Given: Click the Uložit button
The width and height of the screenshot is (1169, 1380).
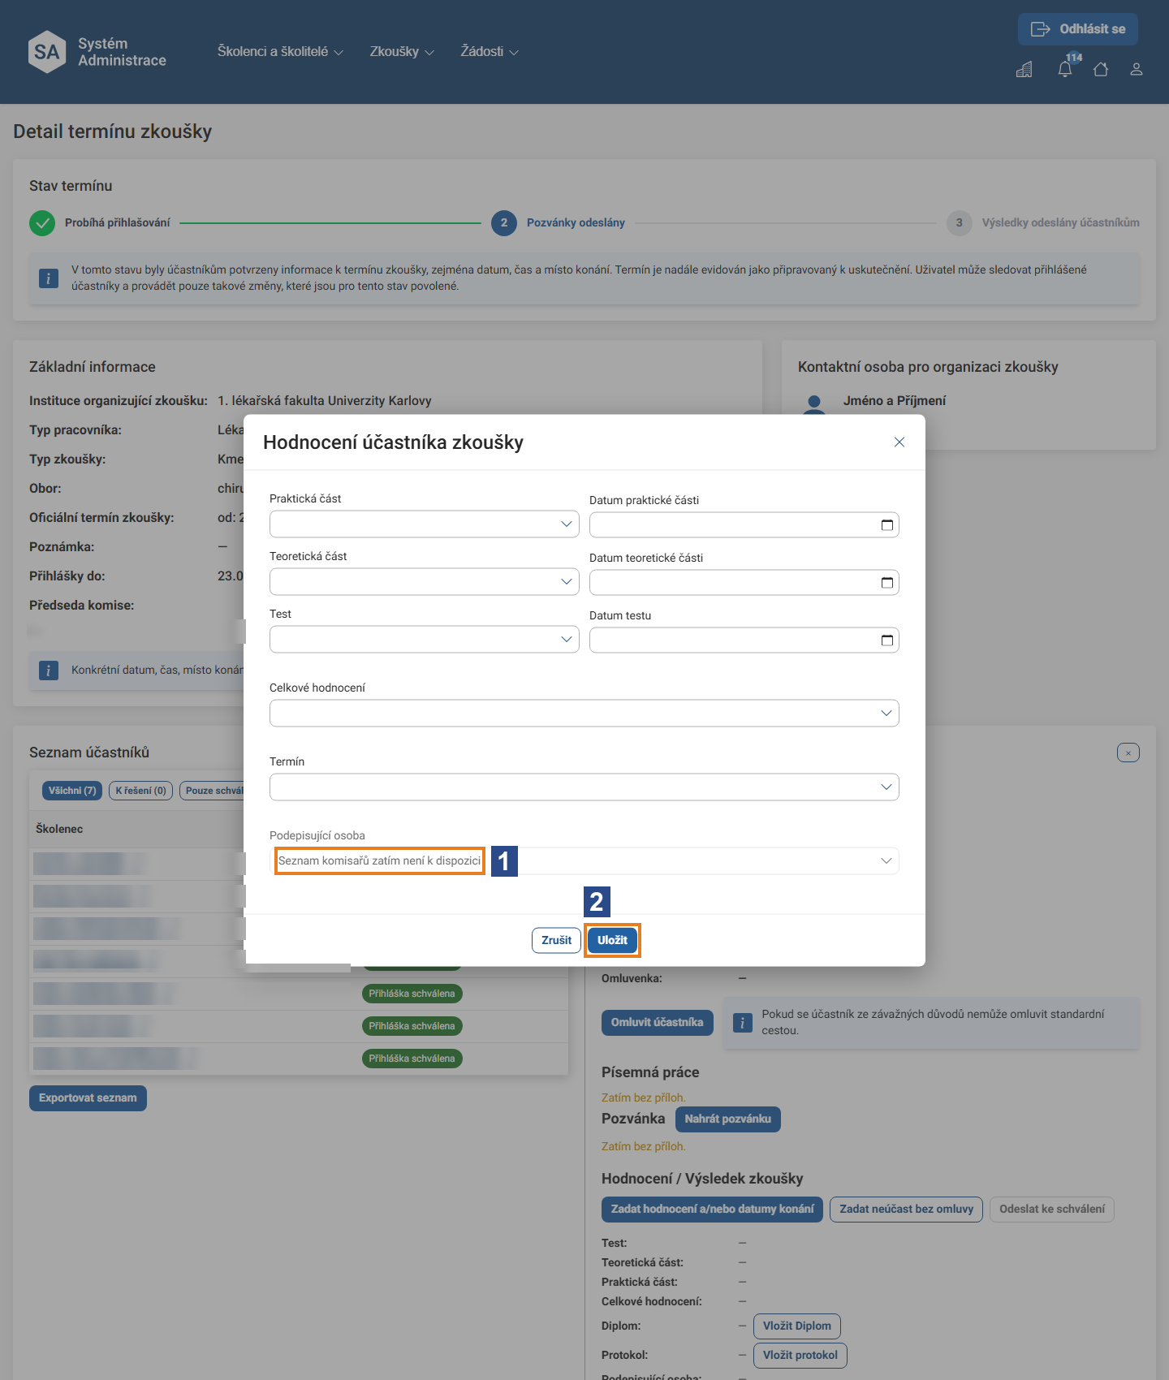Looking at the screenshot, I should 612,940.
